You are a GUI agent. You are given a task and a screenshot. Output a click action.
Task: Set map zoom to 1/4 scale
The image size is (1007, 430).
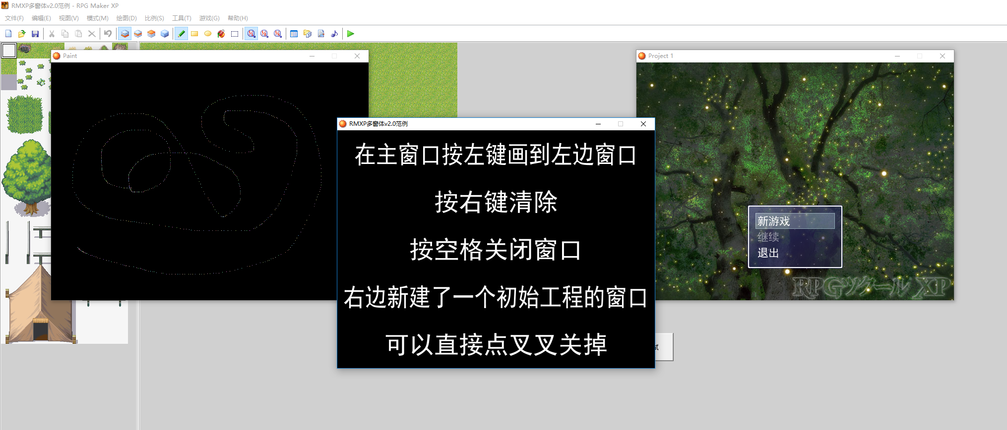point(278,34)
